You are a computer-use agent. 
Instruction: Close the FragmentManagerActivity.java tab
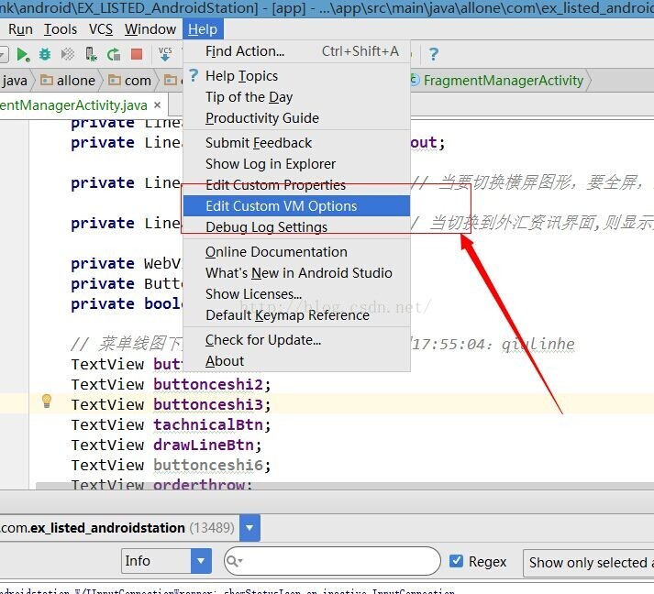[x=157, y=105]
